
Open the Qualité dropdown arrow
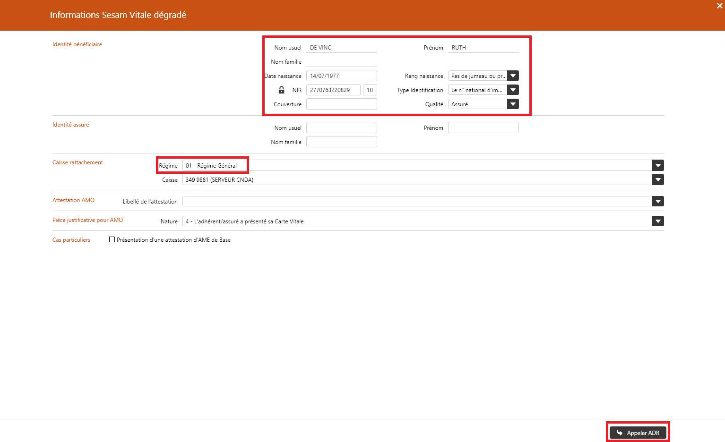[x=513, y=104]
